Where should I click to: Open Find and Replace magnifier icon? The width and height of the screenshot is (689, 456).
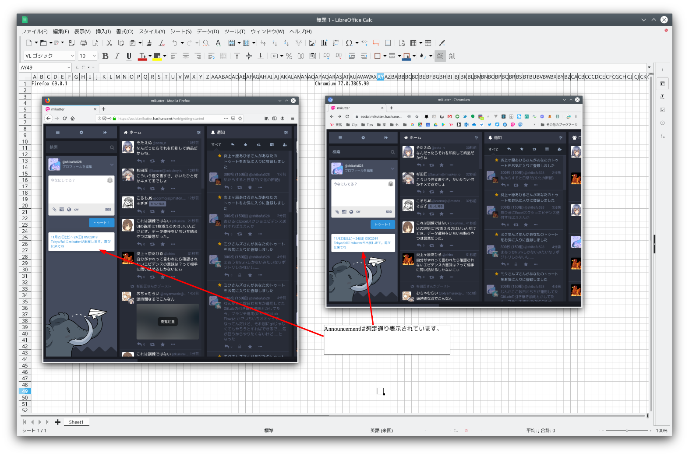coord(206,43)
